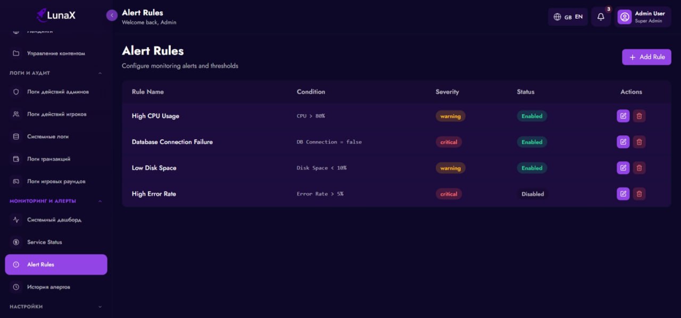681x318 pixels.
Task: Delete the Low Disk Space rule
Action: click(x=640, y=168)
